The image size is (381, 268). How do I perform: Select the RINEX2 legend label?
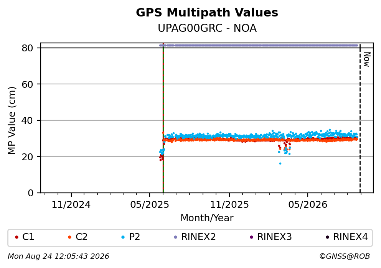[198, 237]
